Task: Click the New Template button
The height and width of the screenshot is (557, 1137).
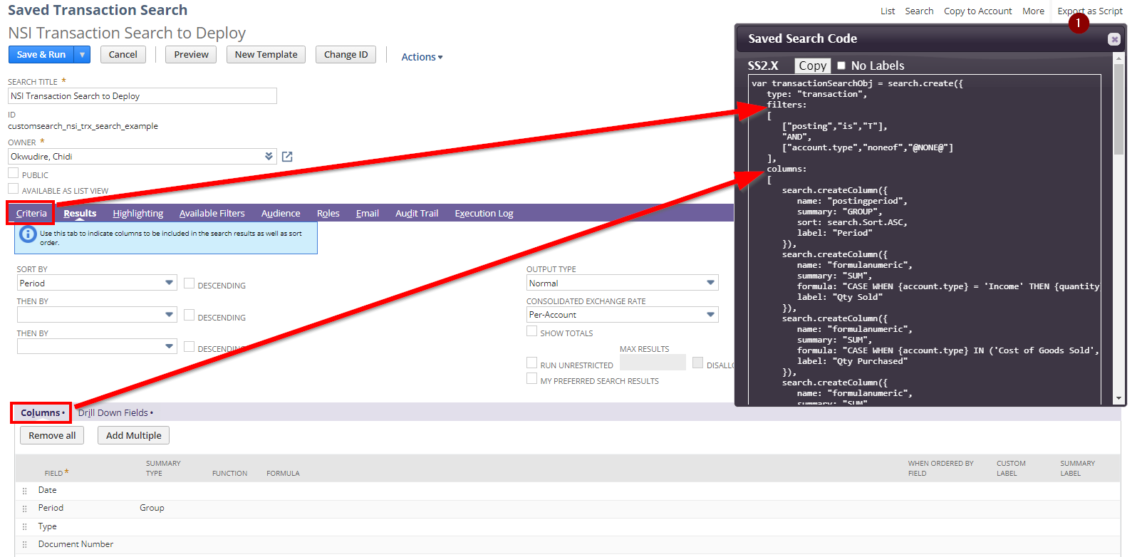Action: click(266, 54)
